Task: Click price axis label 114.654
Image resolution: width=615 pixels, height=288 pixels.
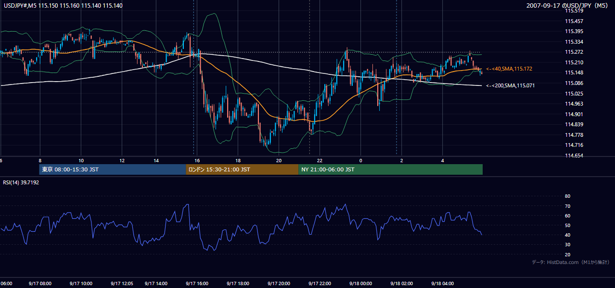Action: coord(574,156)
